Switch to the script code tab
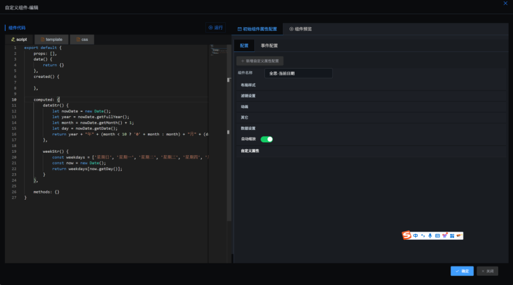 coord(19,40)
